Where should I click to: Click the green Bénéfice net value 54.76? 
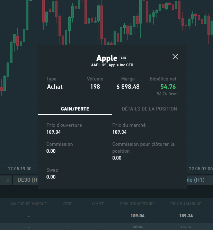point(168,87)
